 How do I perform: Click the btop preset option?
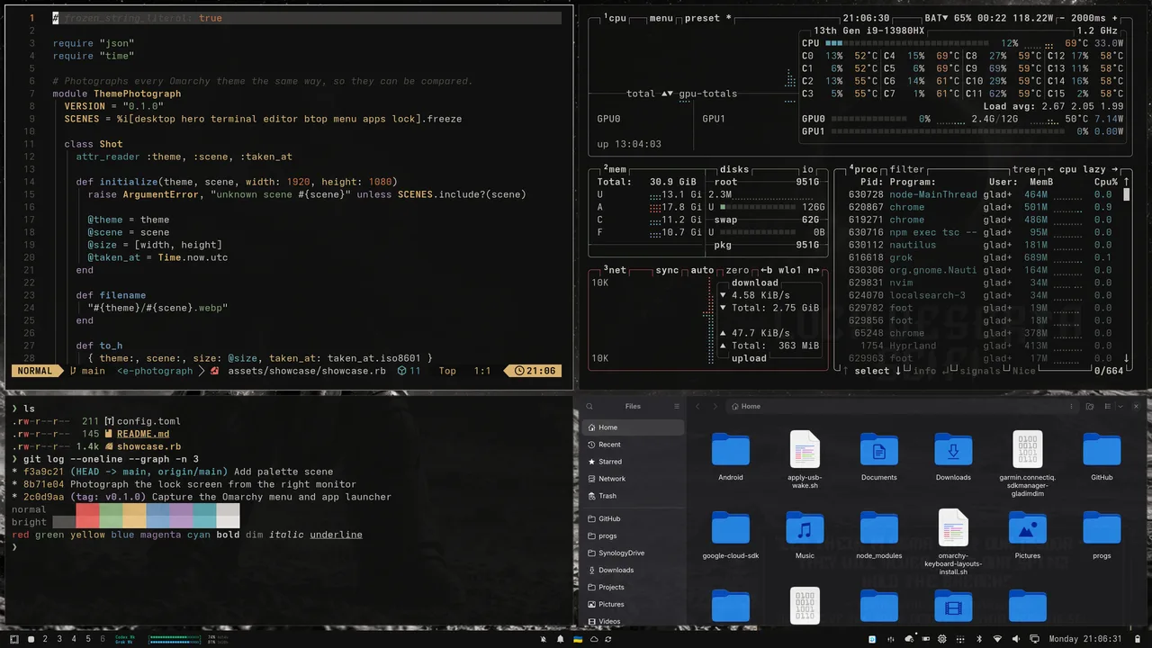point(709,18)
